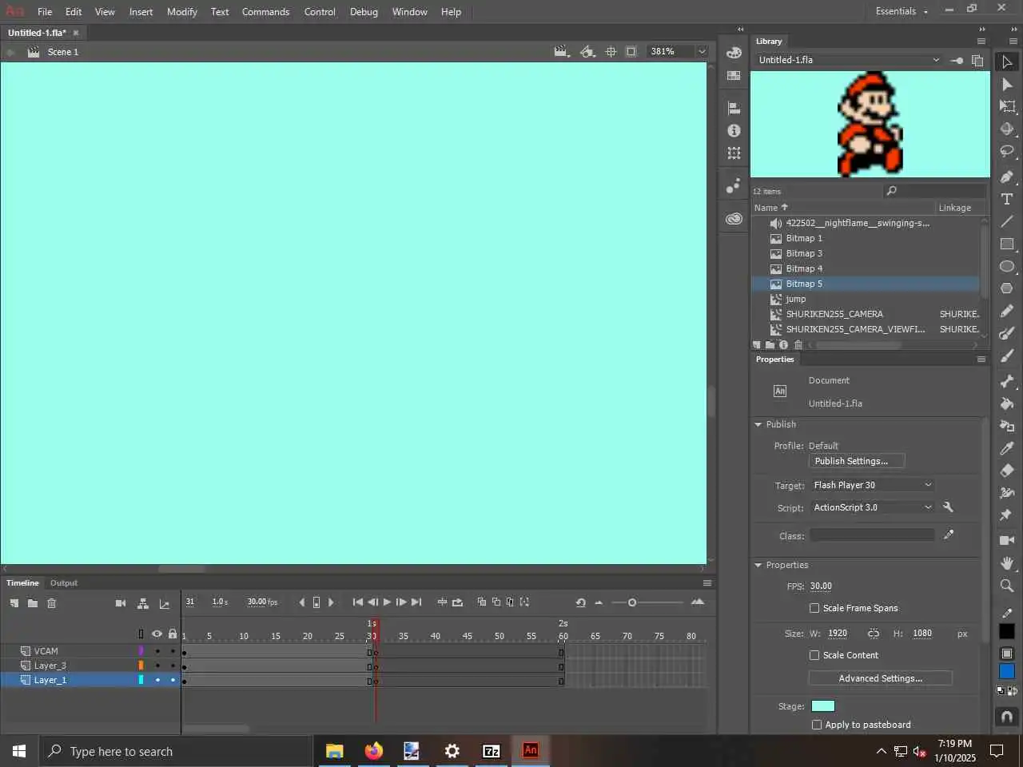This screenshot has height=767, width=1023.
Task: Select the Eyedropper tool
Action: point(1007,448)
